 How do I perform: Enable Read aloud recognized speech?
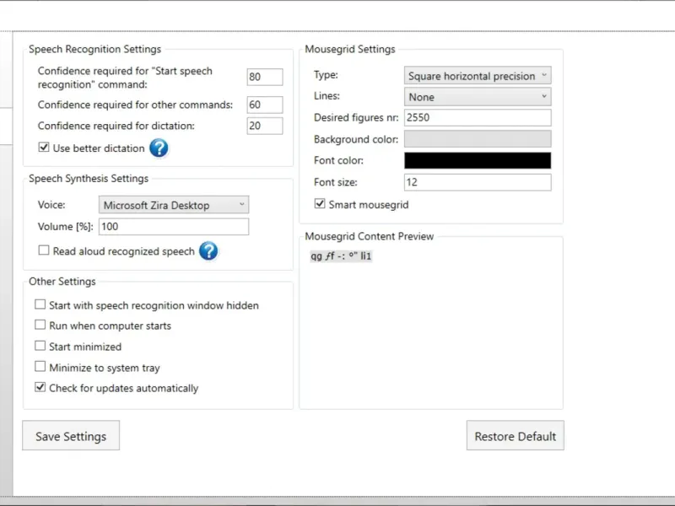[44, 251]
